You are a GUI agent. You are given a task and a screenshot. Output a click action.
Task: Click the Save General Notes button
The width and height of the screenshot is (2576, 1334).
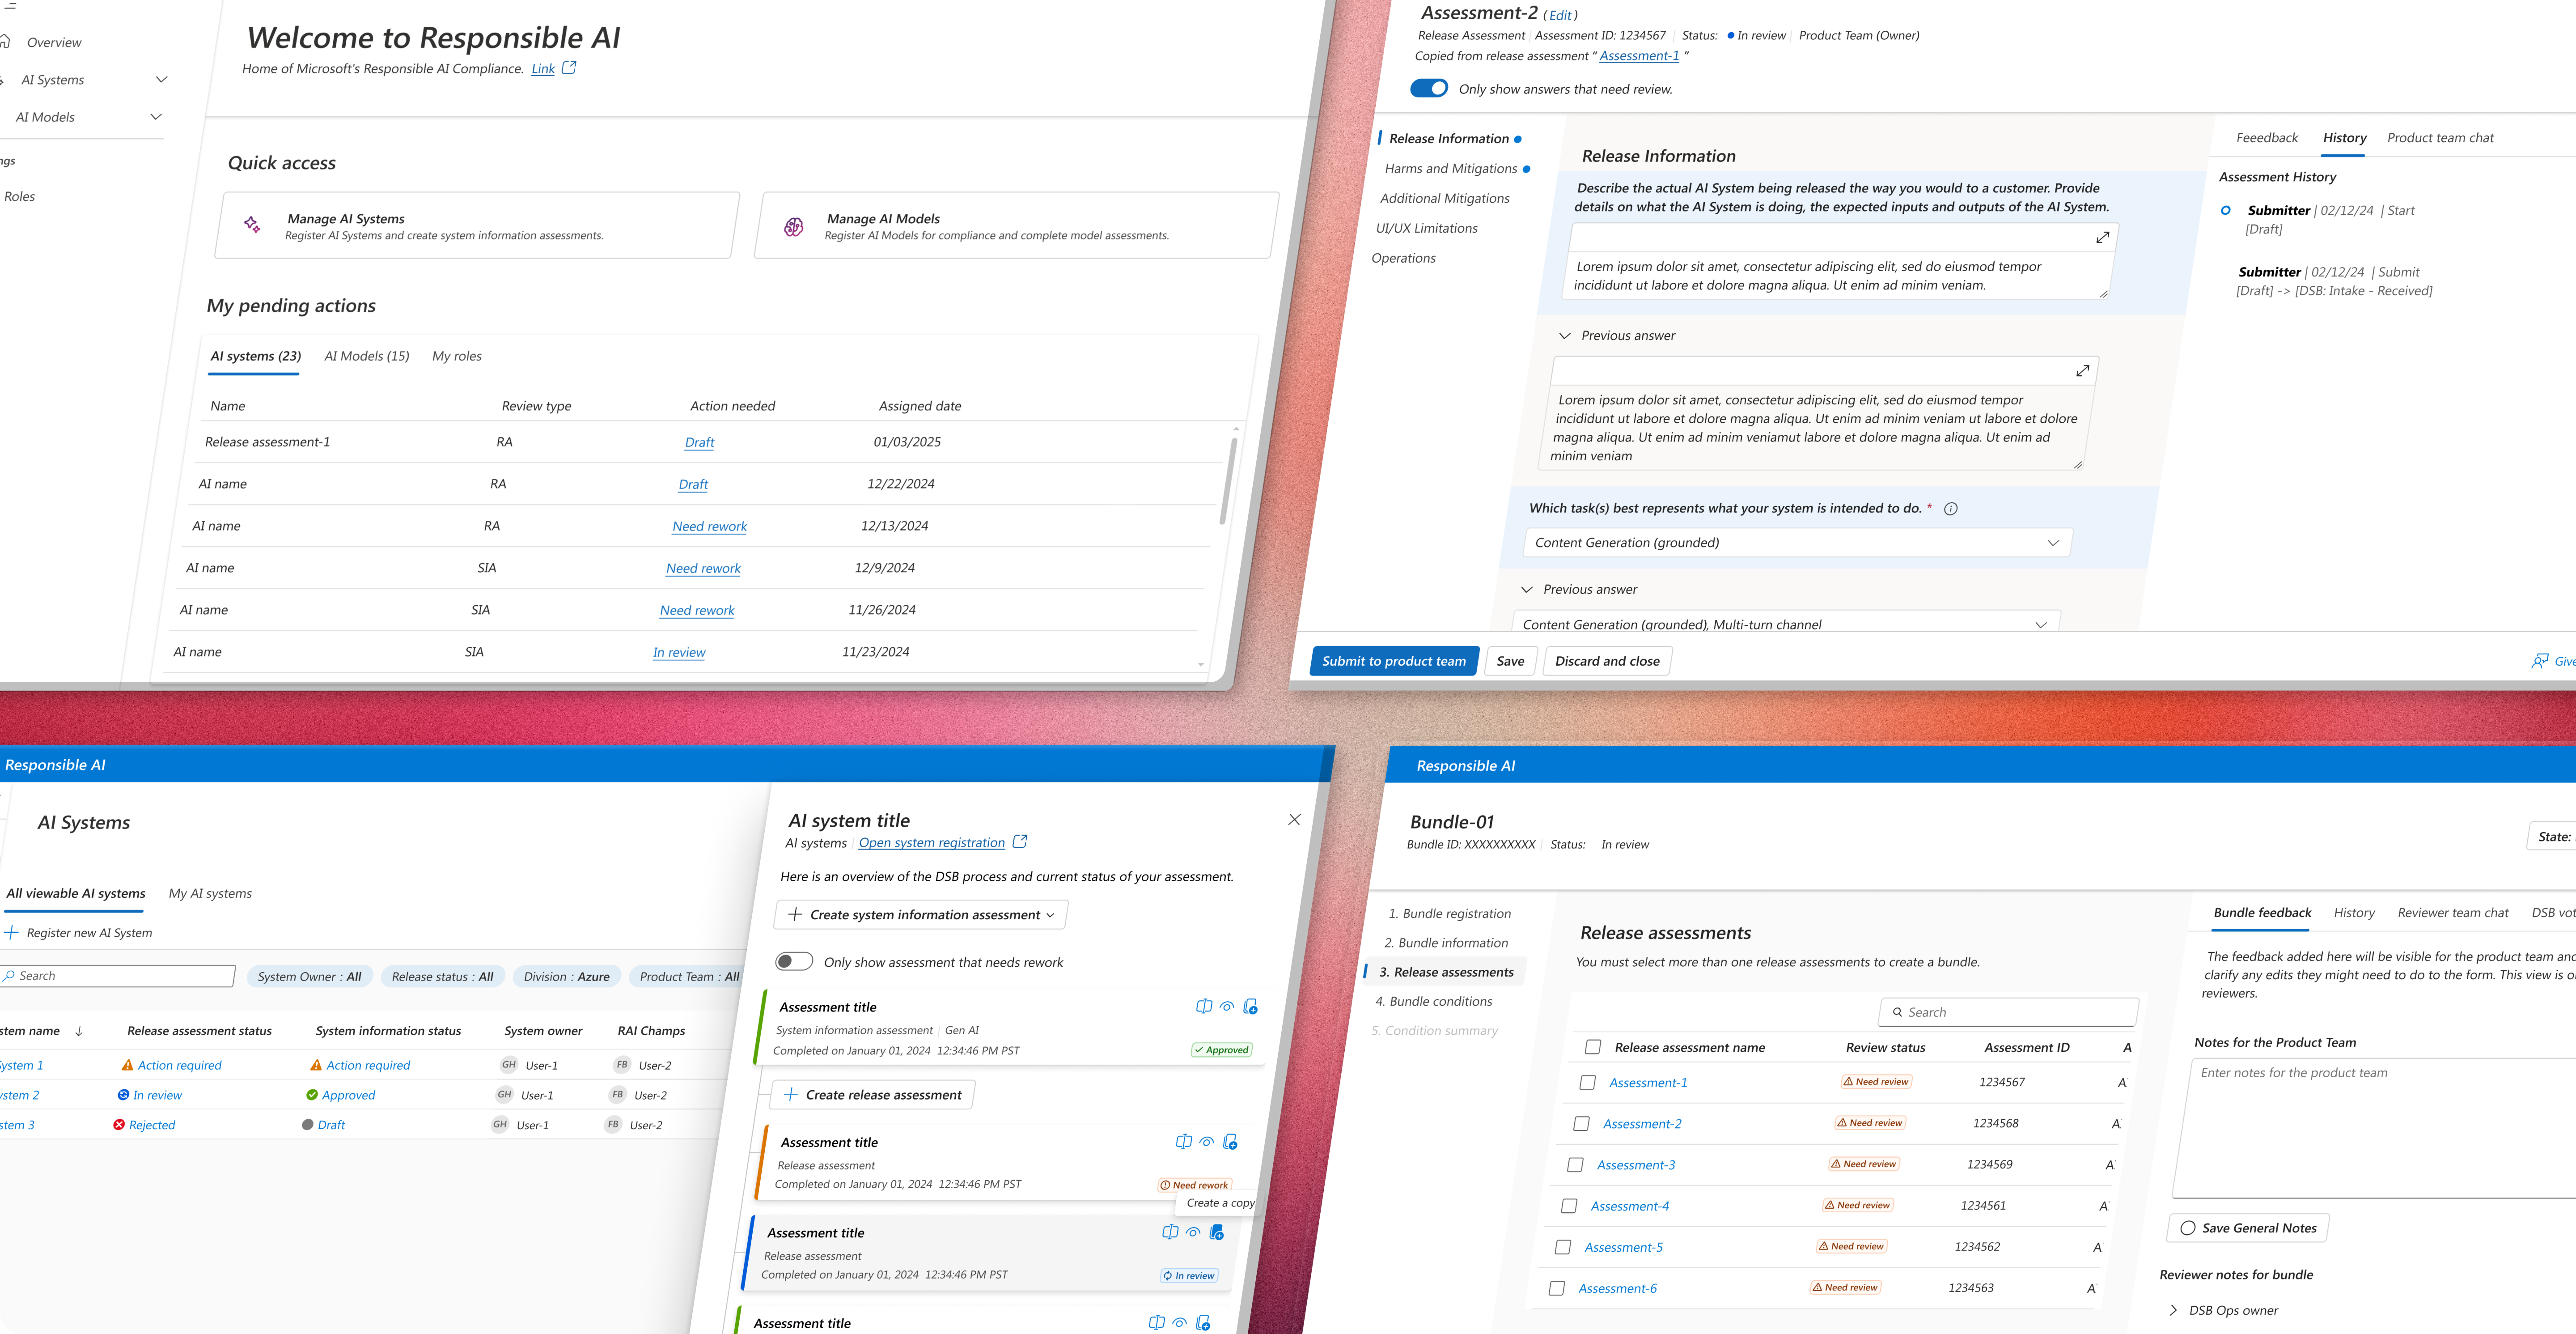tap(2248, 1228)
